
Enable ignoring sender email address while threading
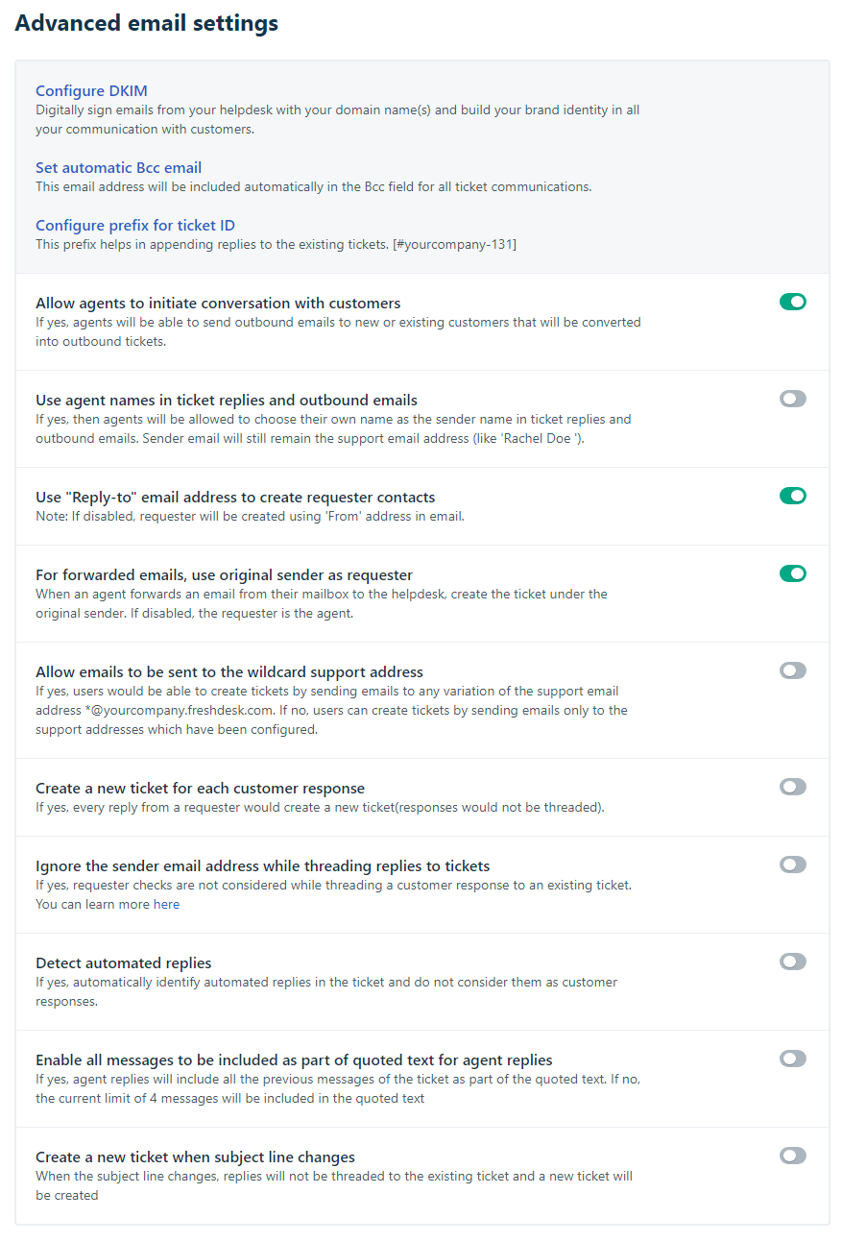point(792,865)
